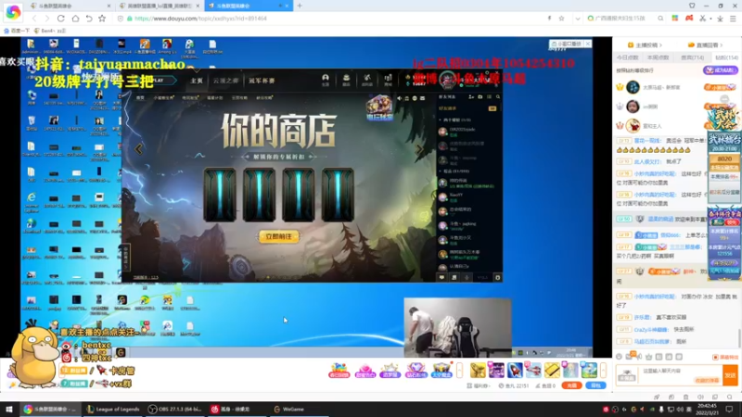Switch to the 贵宾(714) tab
The image size is (742, 417).
692,57
